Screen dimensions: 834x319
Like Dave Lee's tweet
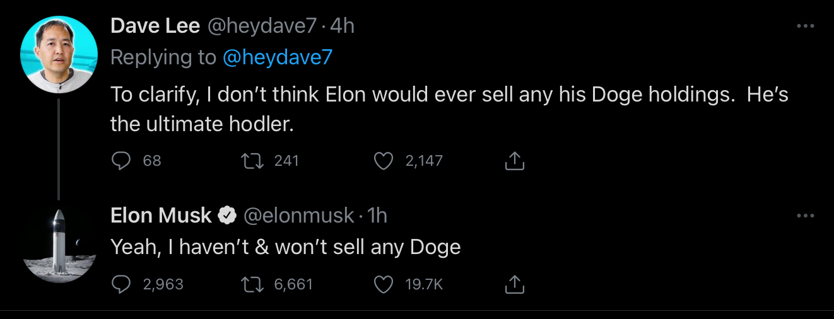coord(384,161)
